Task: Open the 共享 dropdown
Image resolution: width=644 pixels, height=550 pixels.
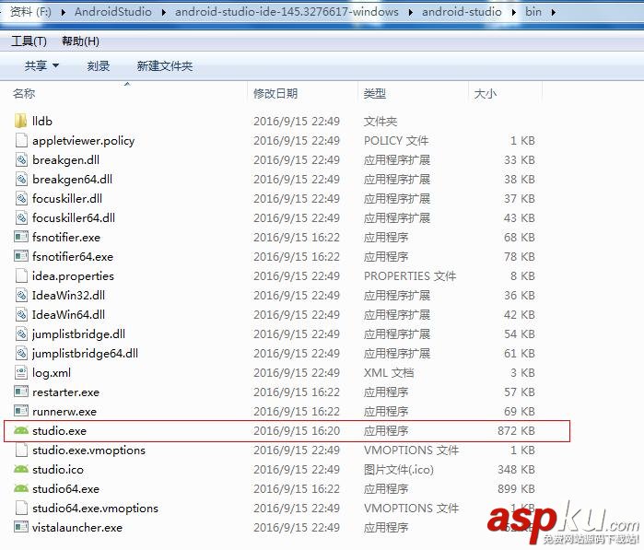Action: click(x=41, y=65)
